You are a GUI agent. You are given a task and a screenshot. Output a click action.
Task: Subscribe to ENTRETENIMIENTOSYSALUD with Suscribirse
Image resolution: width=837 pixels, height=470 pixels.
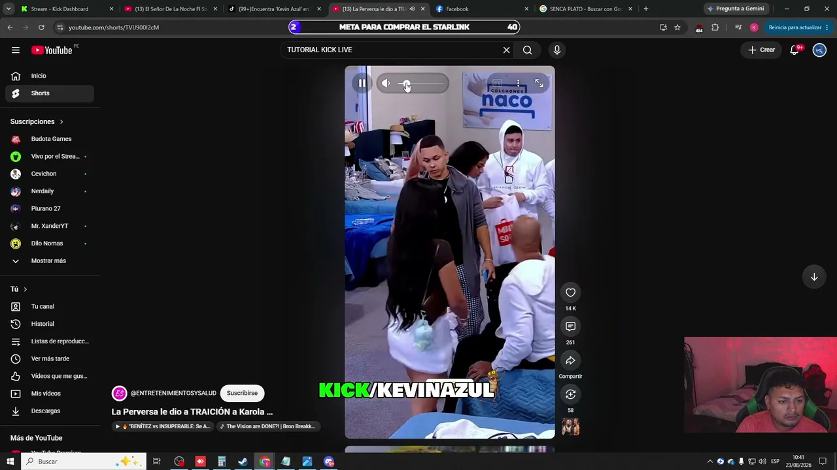point(242,393)
